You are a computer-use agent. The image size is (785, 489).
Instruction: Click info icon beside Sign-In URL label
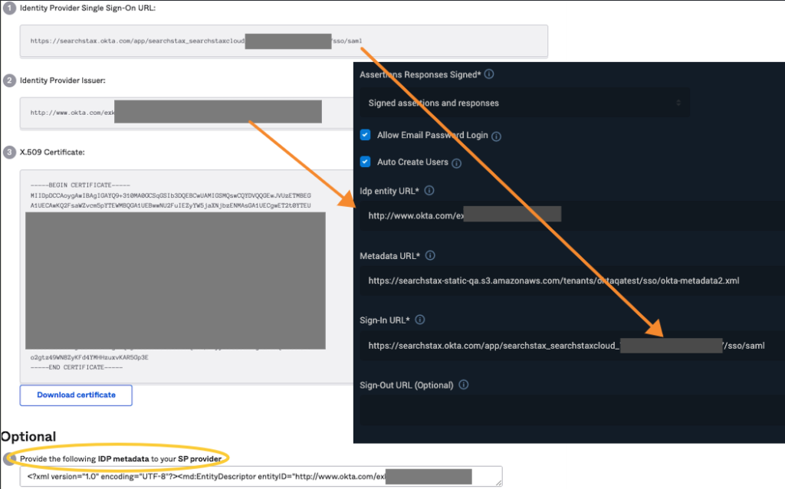(x=420, y=320)
